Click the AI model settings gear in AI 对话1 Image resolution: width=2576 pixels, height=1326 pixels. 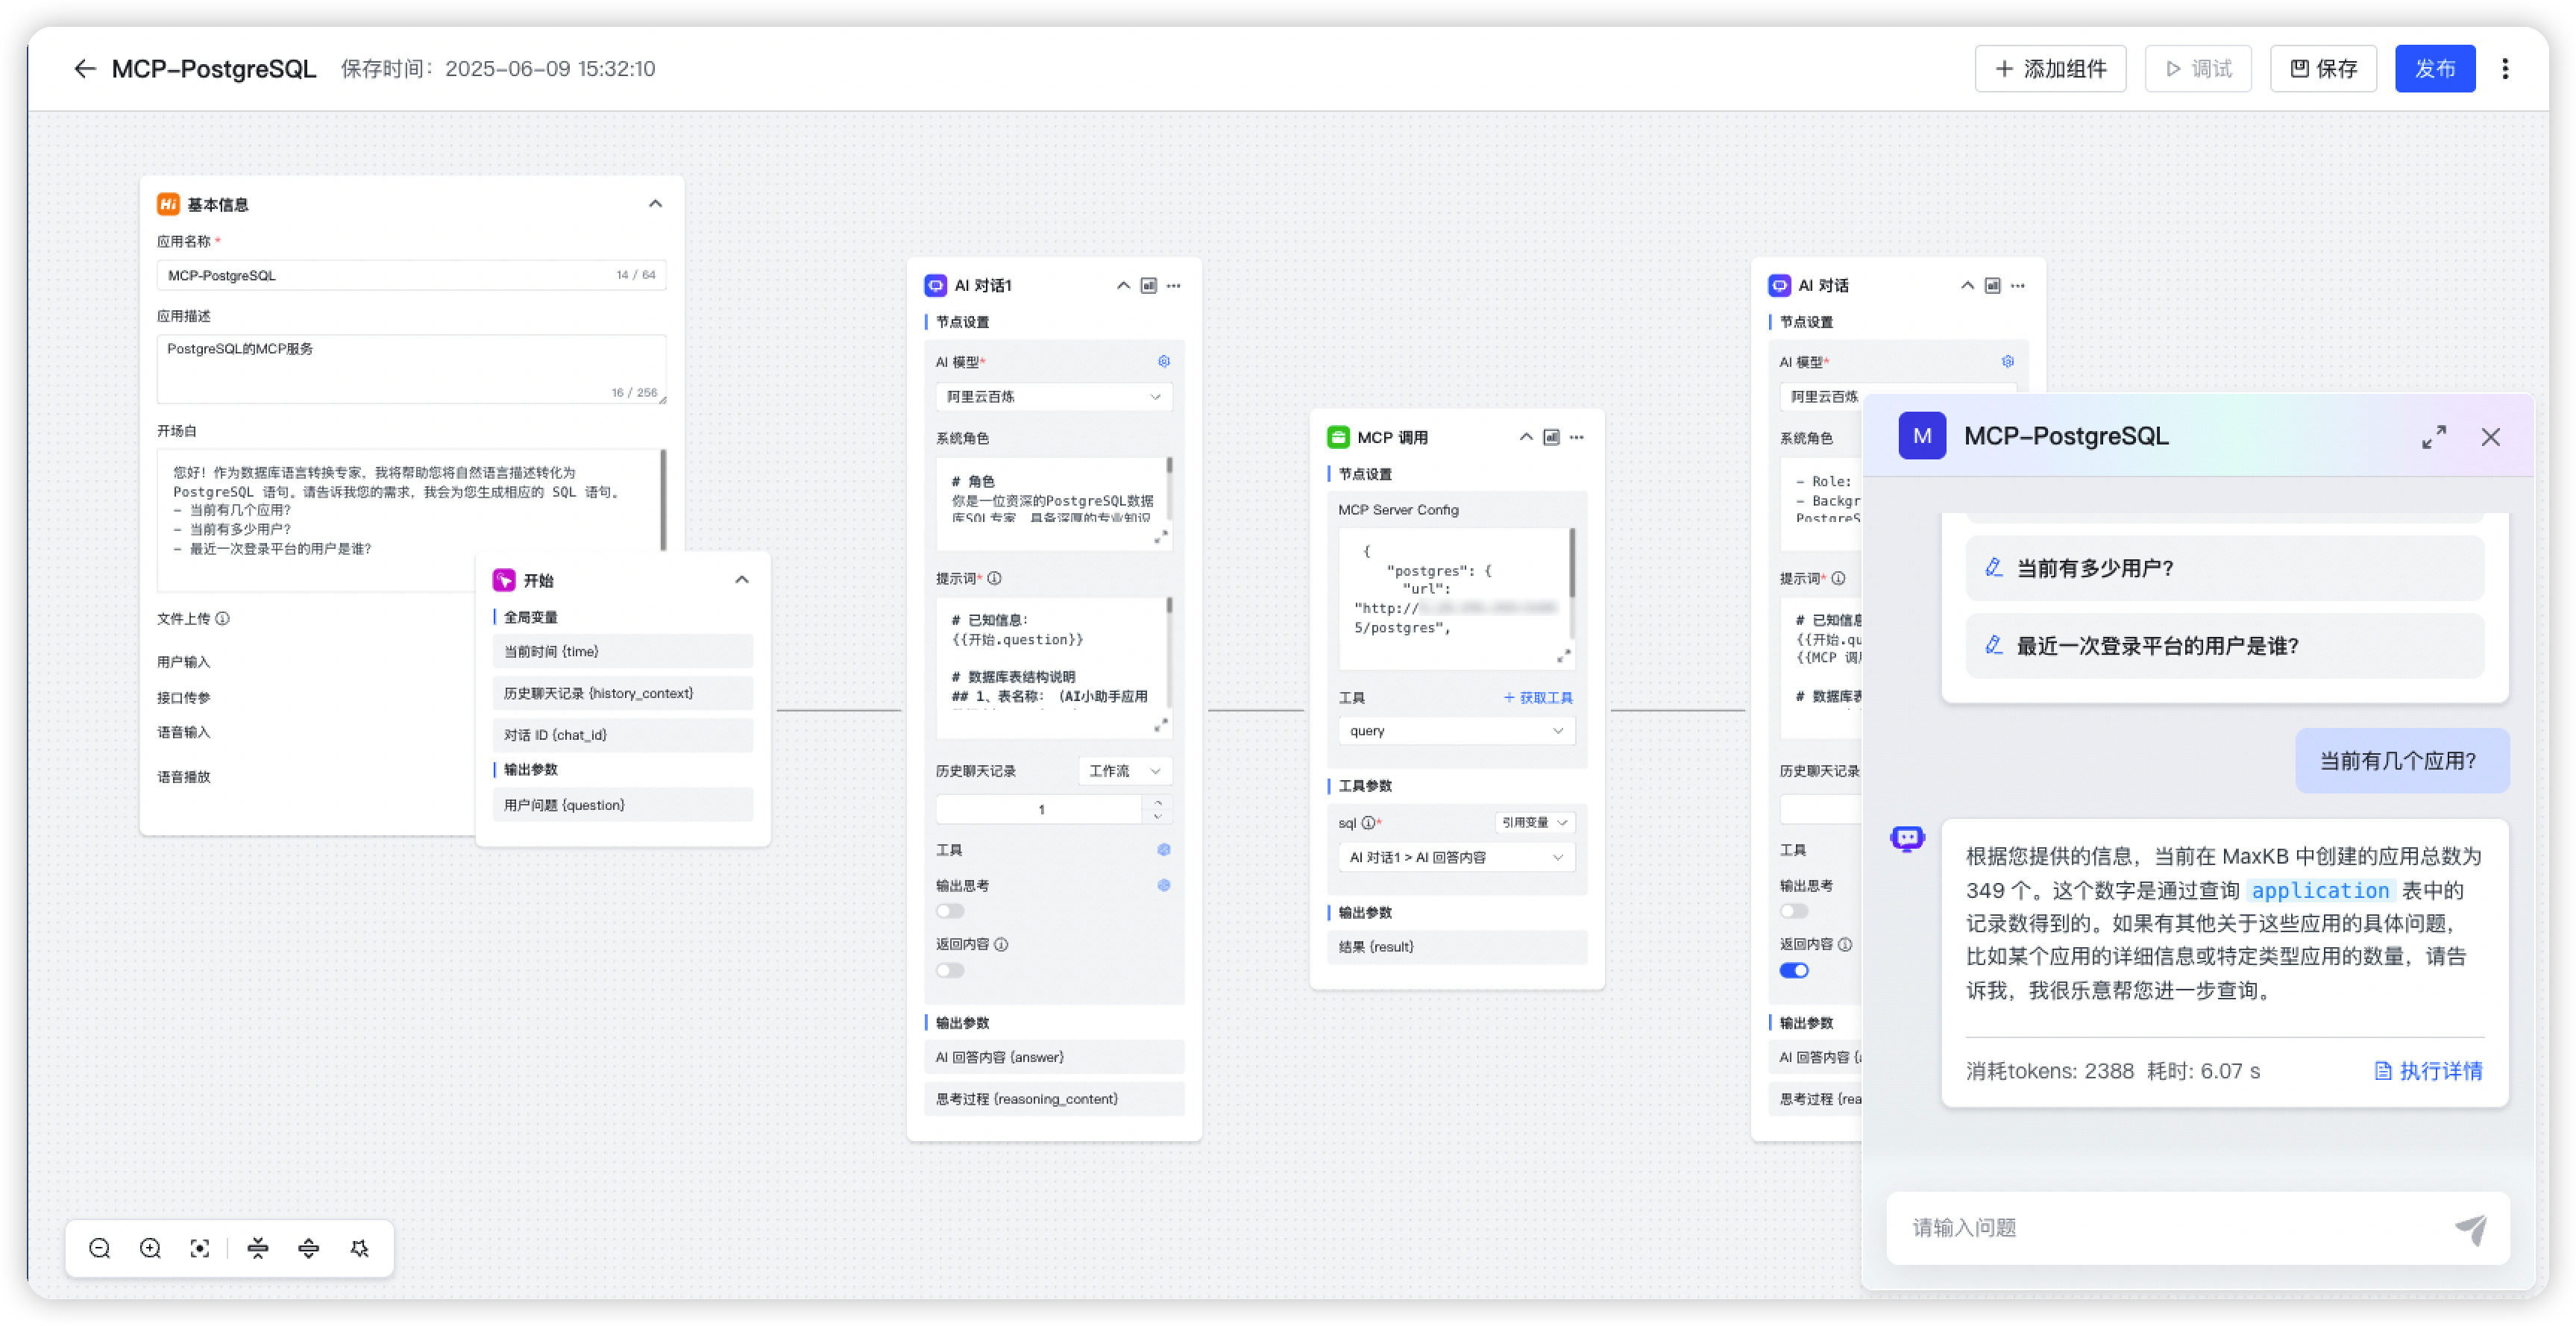click(1164, 362)
